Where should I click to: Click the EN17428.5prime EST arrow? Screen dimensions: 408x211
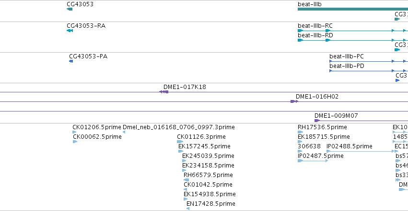[188, 209]
